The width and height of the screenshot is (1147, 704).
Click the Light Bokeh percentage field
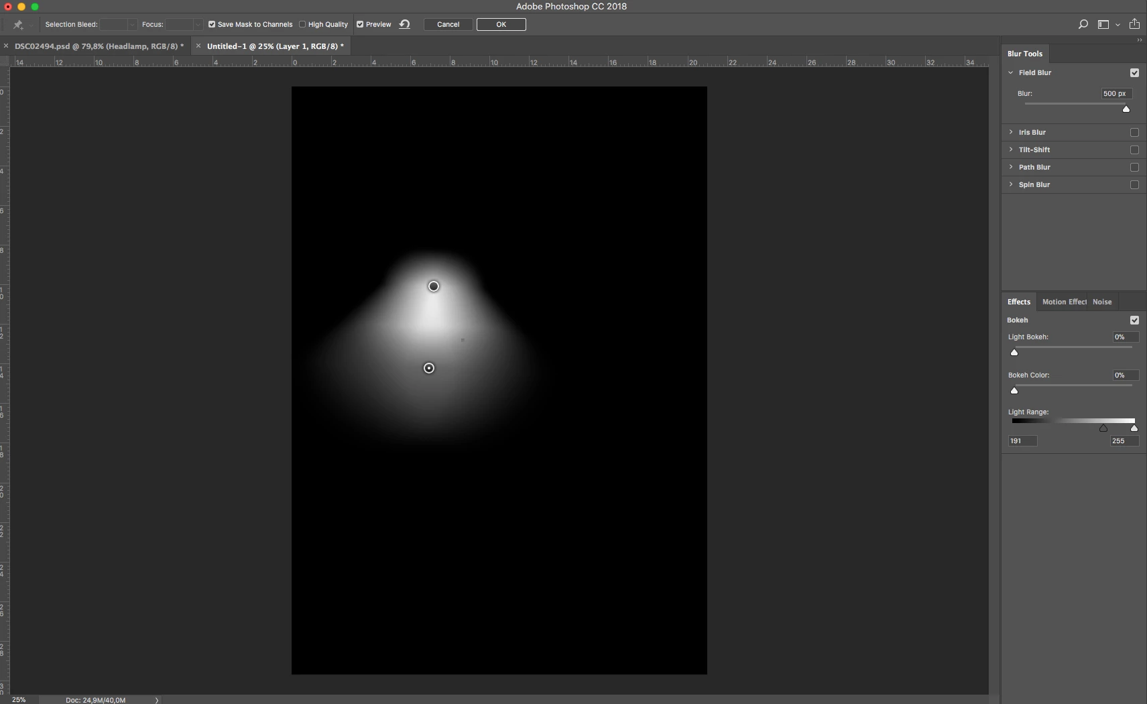[x=1125, y=337]
